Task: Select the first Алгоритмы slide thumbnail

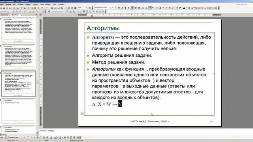Action: click(19, 30)
